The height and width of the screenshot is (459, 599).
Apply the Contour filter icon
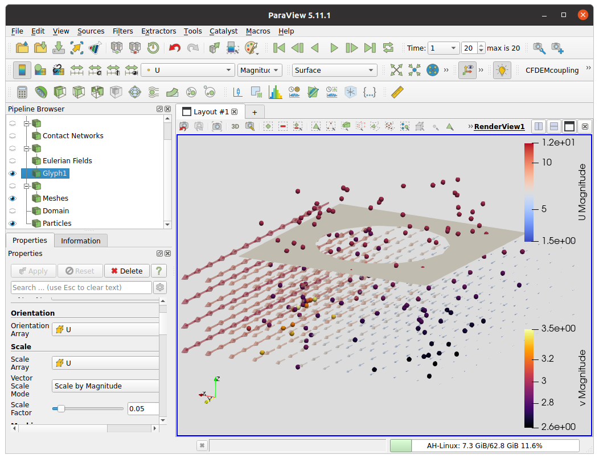click(x=40, y=92)
